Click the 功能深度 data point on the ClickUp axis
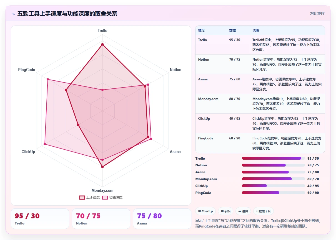 45,144
